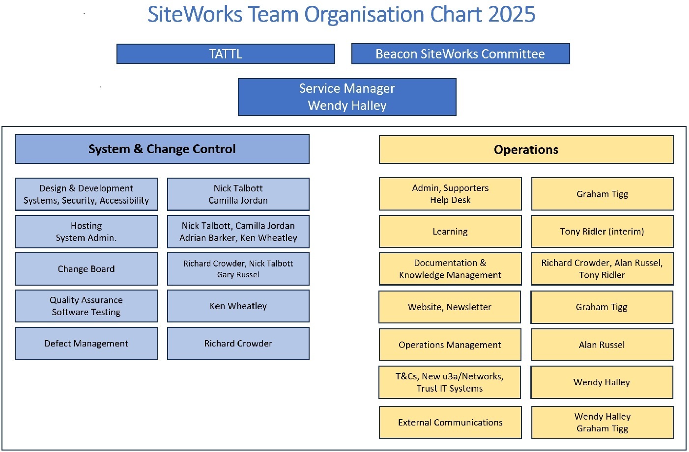
Task: Select the blue Richard Crowder name box
Action: [238, 344]
